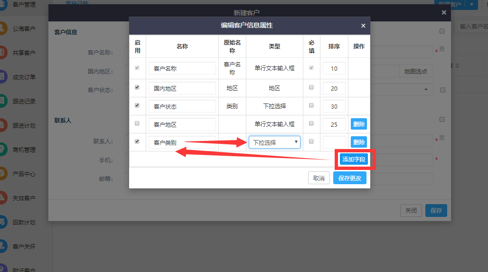Close the 新建客户 dialog with X
488x272 pixels.
tap(444, 12)
